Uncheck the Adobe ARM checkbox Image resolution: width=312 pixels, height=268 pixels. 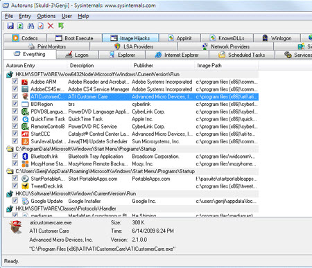[15, 81]
